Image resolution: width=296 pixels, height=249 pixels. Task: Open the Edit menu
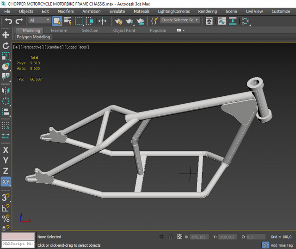click(45, 12)
